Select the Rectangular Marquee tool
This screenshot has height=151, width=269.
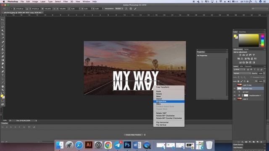coord(3,23)
